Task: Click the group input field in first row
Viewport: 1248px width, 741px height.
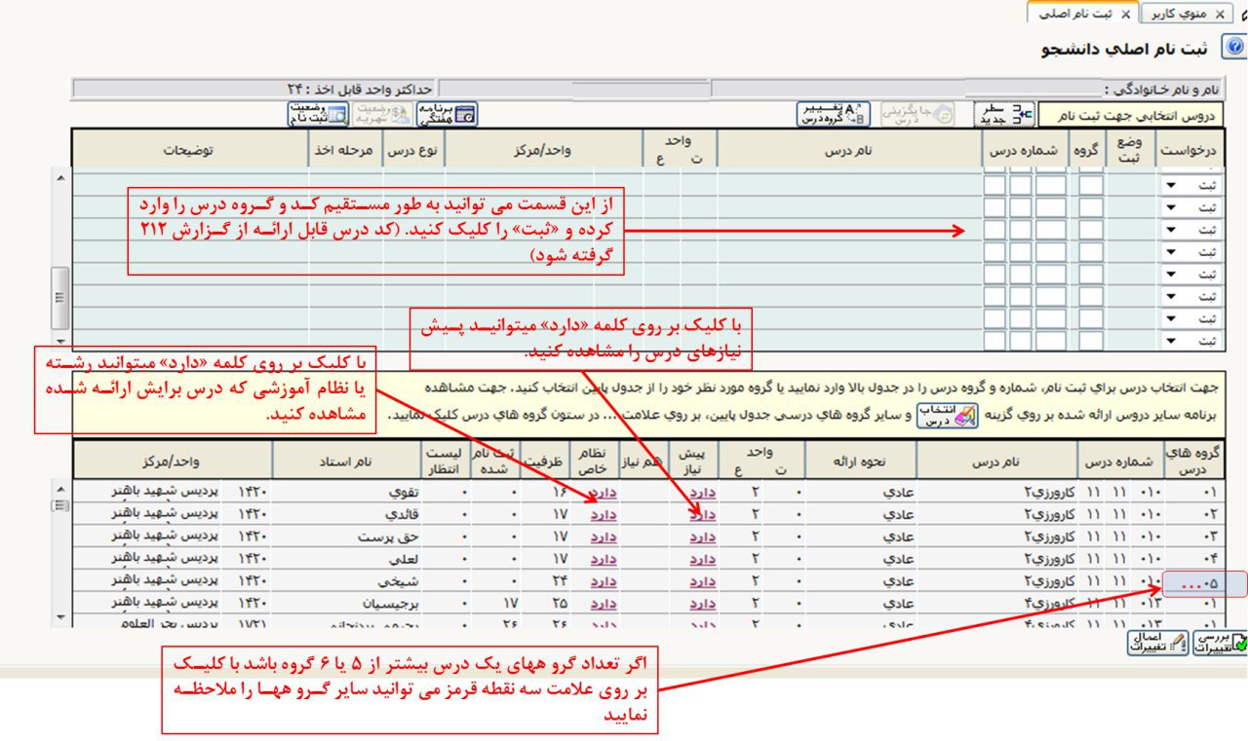Action: pos(1091,185)
